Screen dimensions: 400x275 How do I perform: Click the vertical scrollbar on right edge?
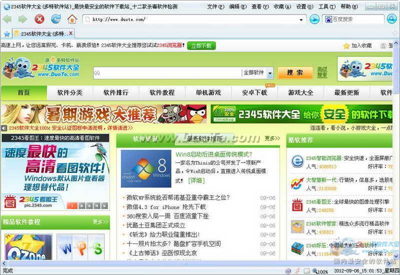click(396, 150)
